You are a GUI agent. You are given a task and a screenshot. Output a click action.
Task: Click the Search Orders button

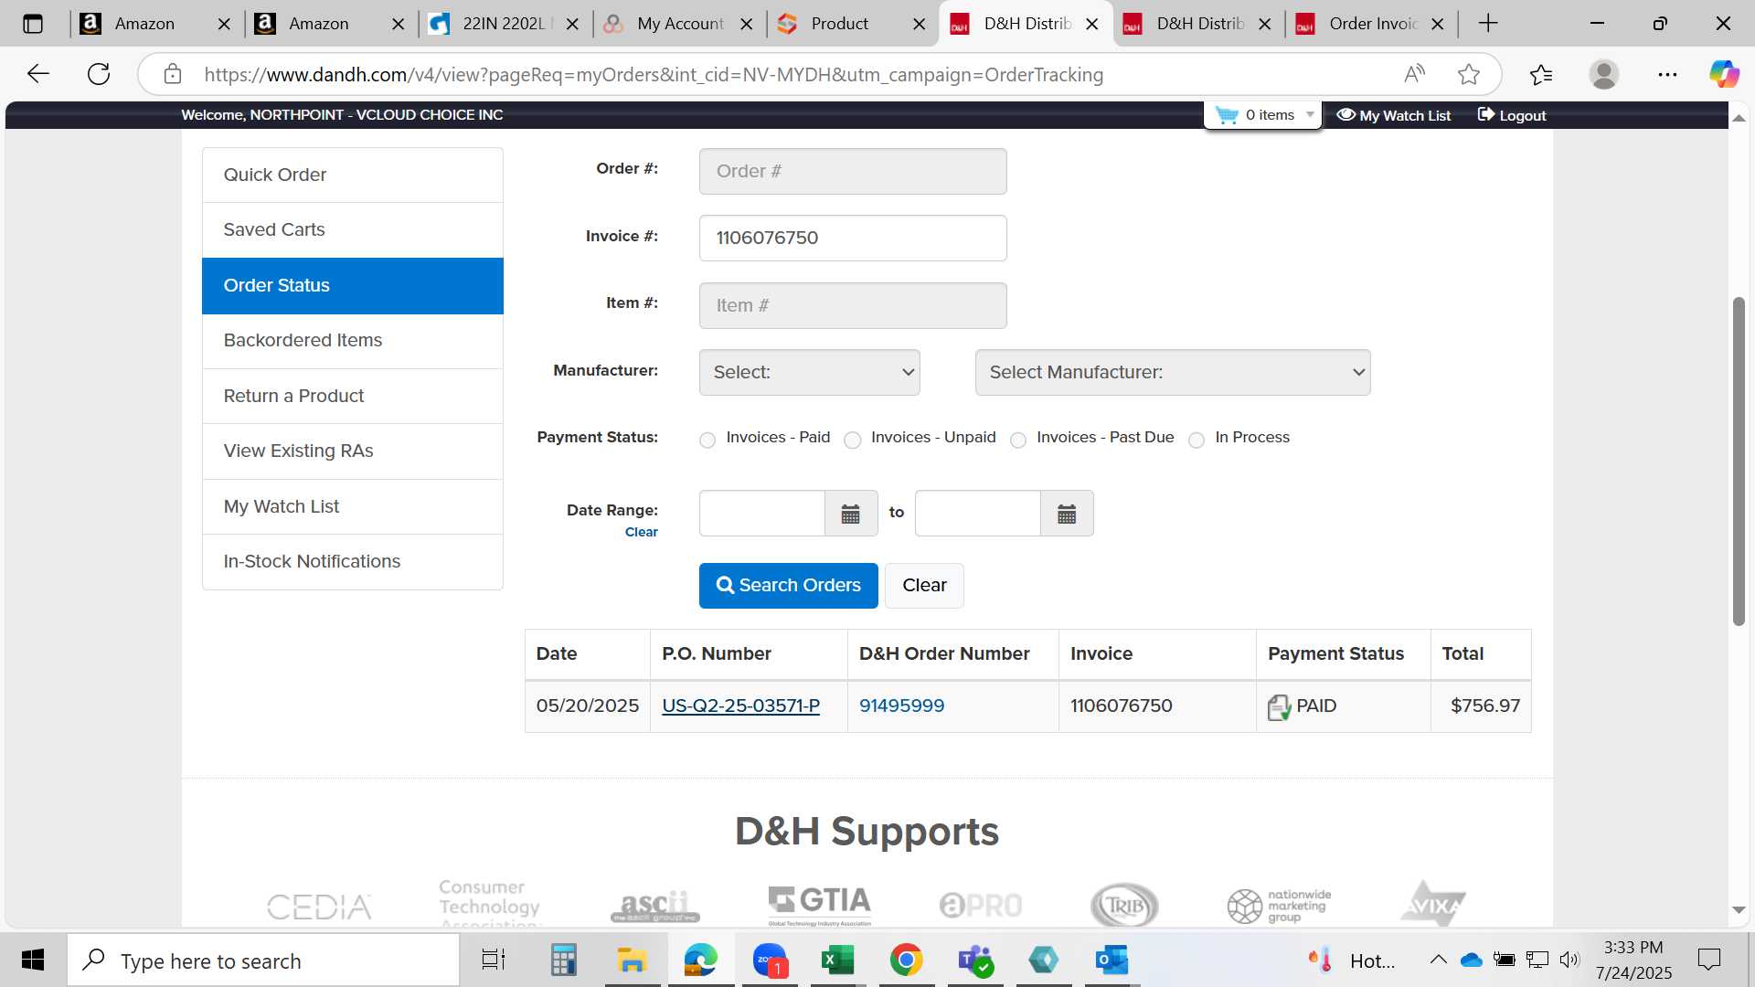click(x=789, y=586)
